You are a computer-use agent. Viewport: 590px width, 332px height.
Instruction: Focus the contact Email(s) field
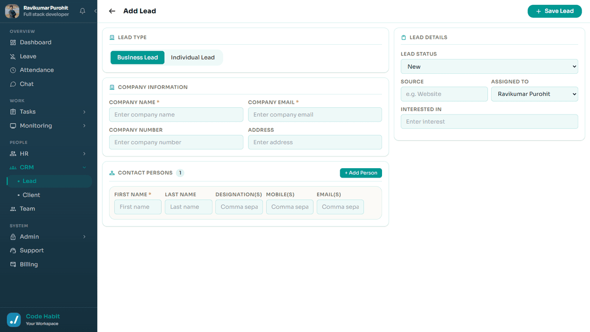(340, 207)
